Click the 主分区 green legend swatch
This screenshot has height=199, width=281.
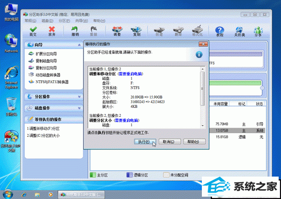[93, 175]
